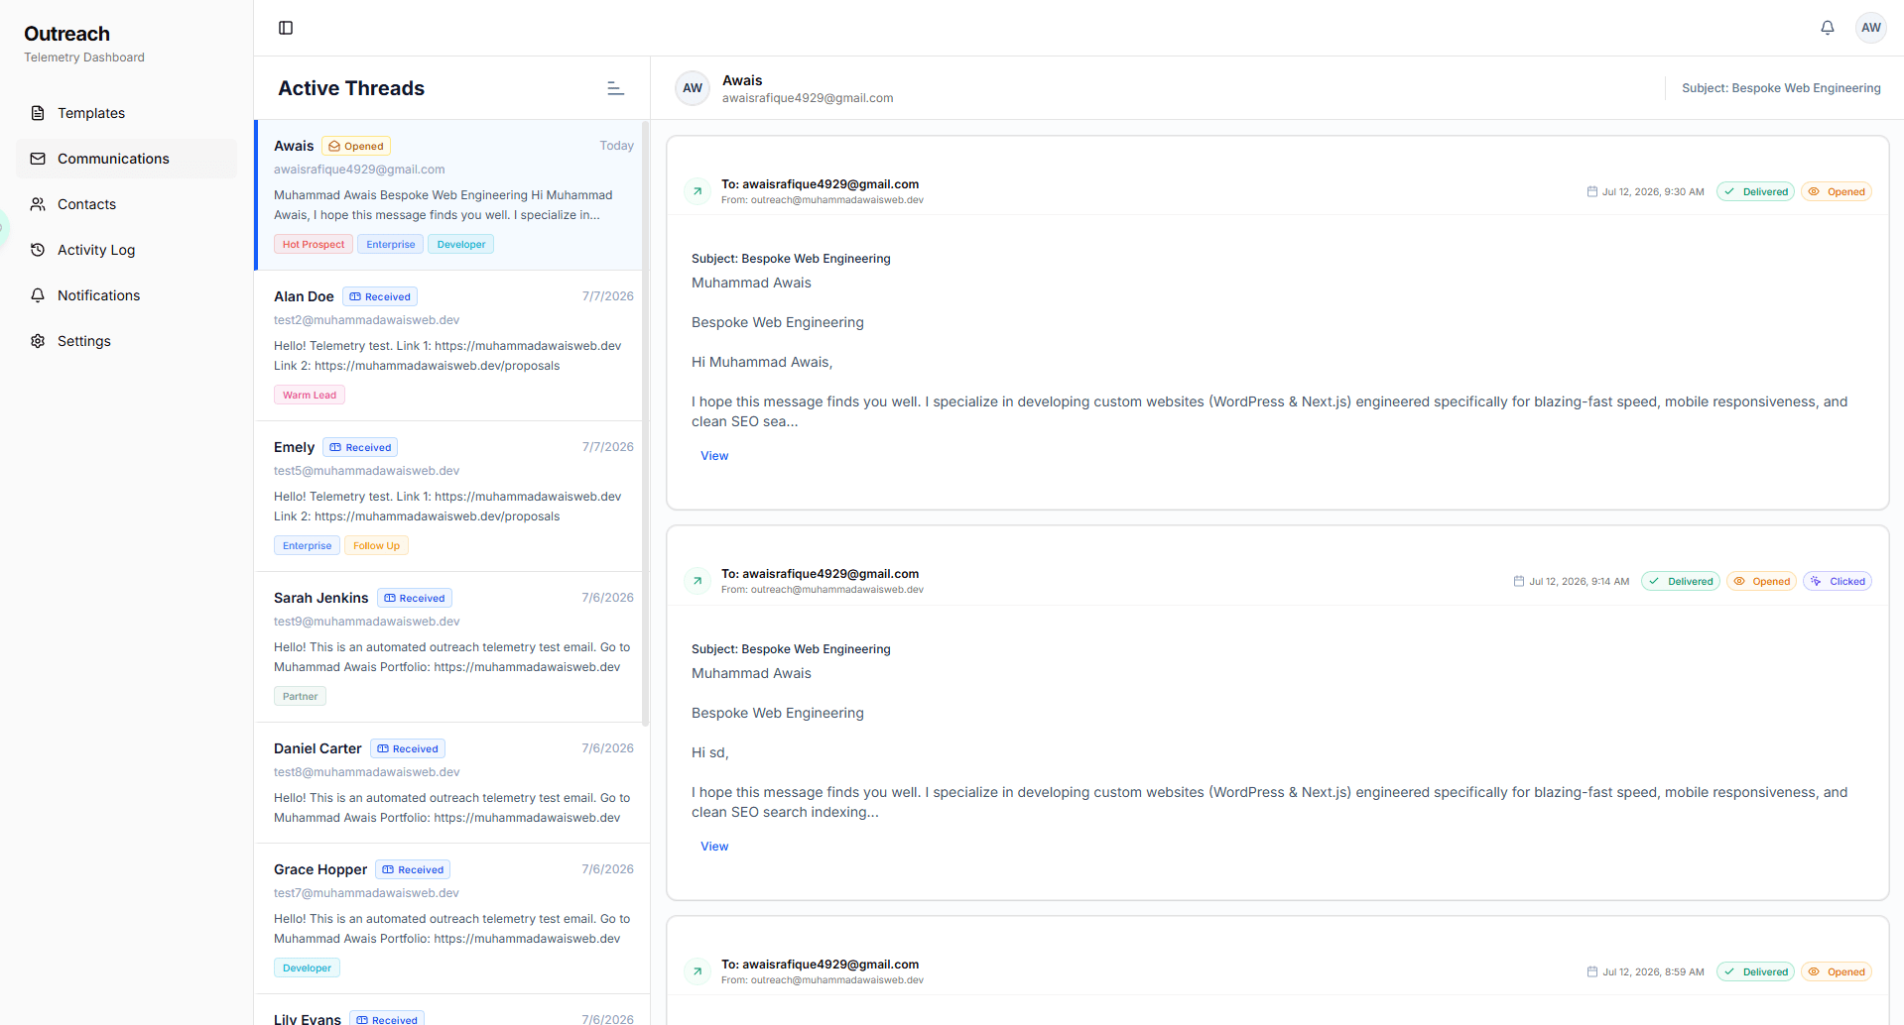This screenshot has width=1904, height=1025.
Task: Click the calendar icon beside Jul 12, 2026, 9:14 AM
Action: coord(1519,582)
